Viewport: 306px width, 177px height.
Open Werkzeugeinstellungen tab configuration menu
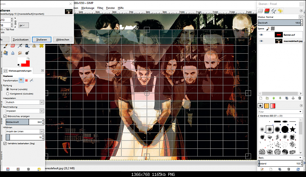click(x=43, y=70)
